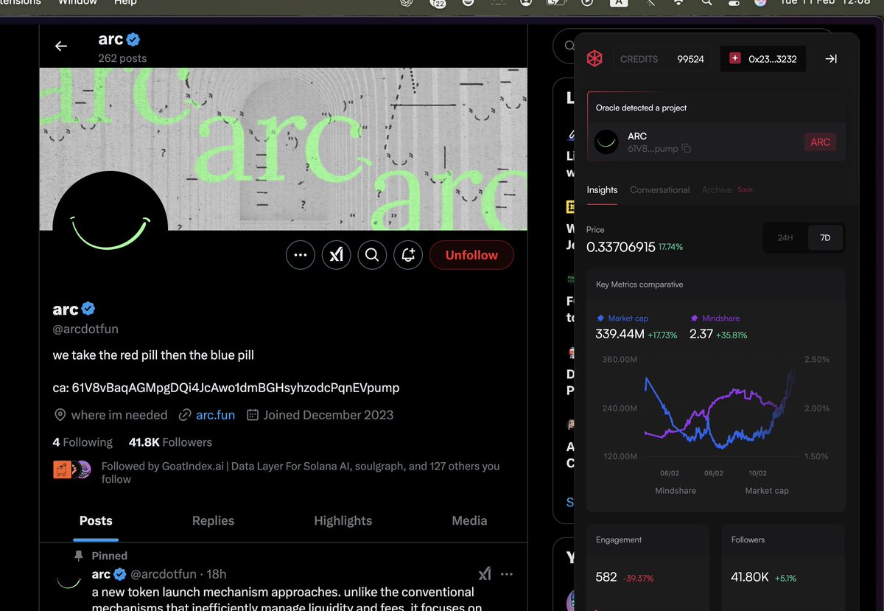Open the Conversational tab in the extension panel
The width and height of the screenshot is (884, 611).
coord(659,189)
